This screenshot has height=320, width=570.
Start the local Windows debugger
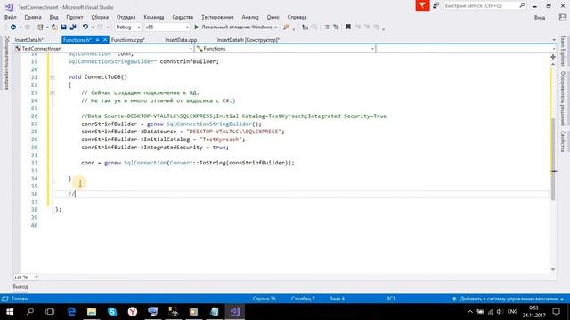click(233, 28)
